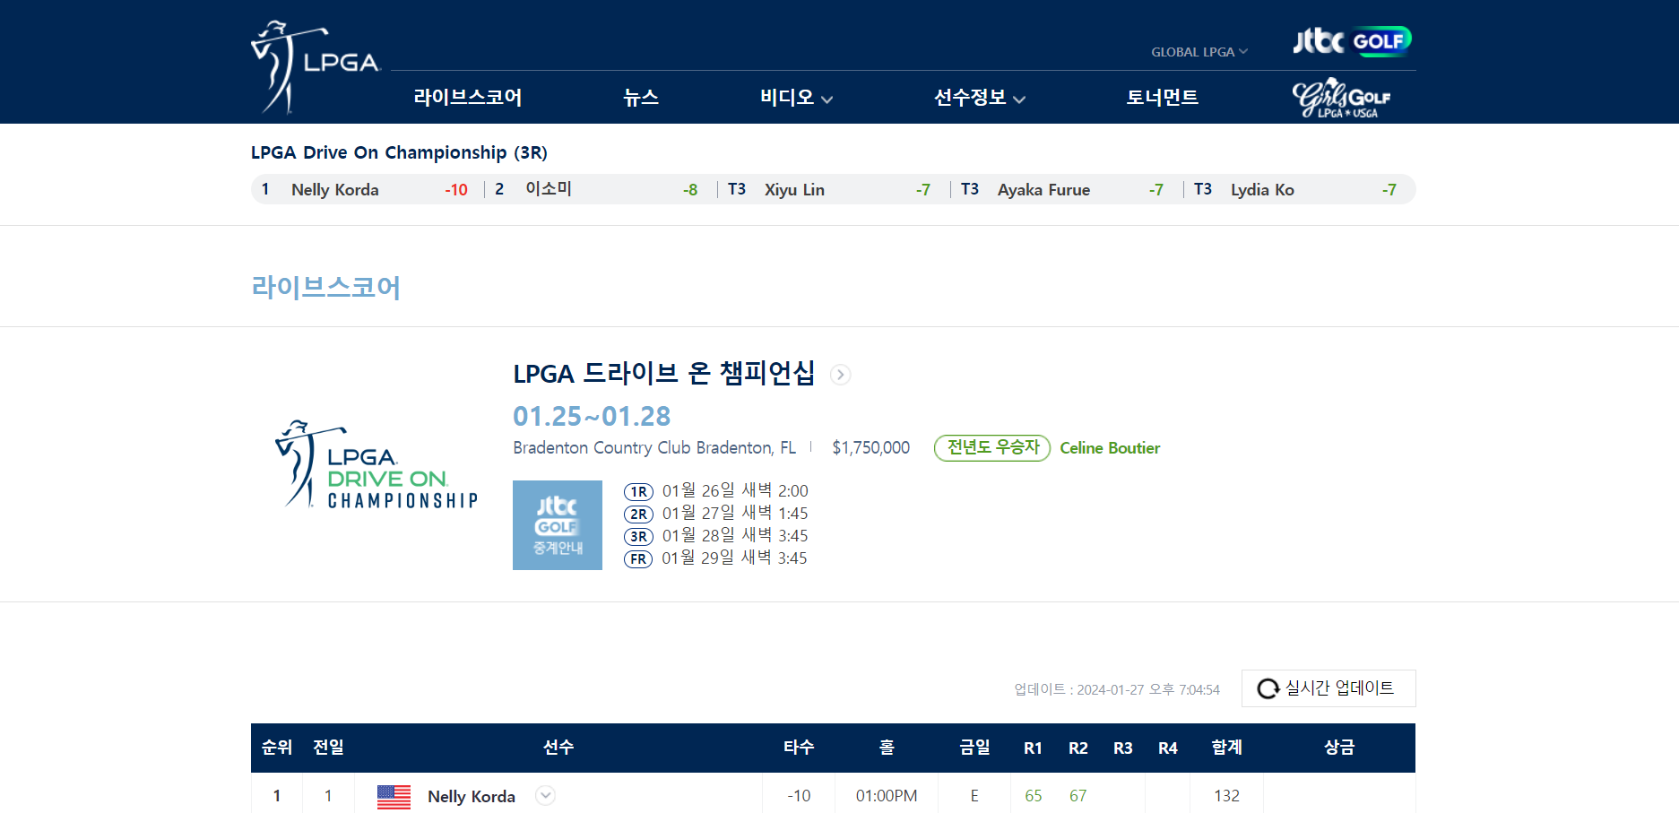Click the 금일 column header
The image size is (1679, 813).
point(974,748)
